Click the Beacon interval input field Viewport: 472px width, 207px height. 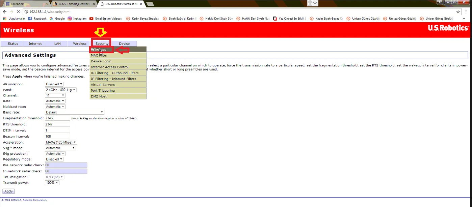click(57, 137)
